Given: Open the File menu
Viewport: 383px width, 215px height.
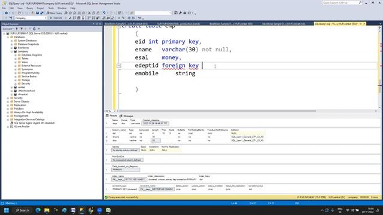Looking at the screenshot, I should [x=4, y=8].
